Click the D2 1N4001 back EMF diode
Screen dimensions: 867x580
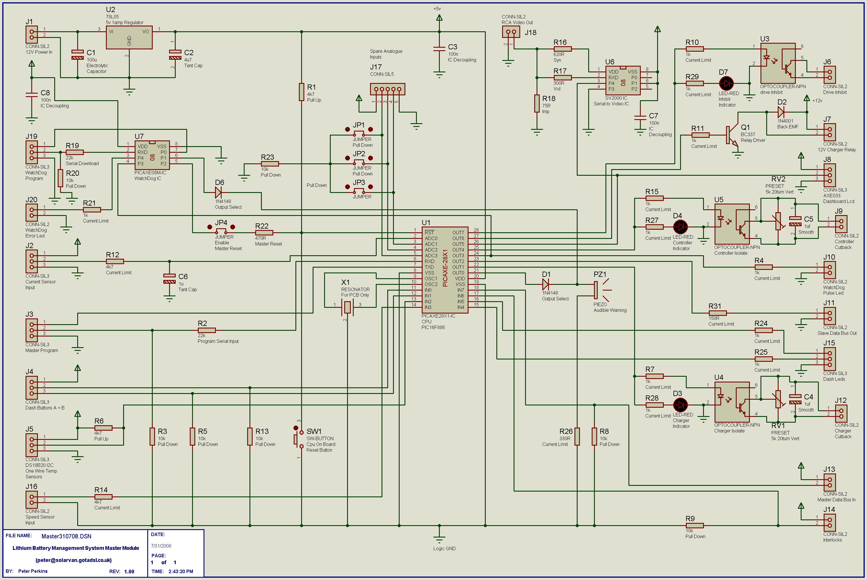coord(781,112)
